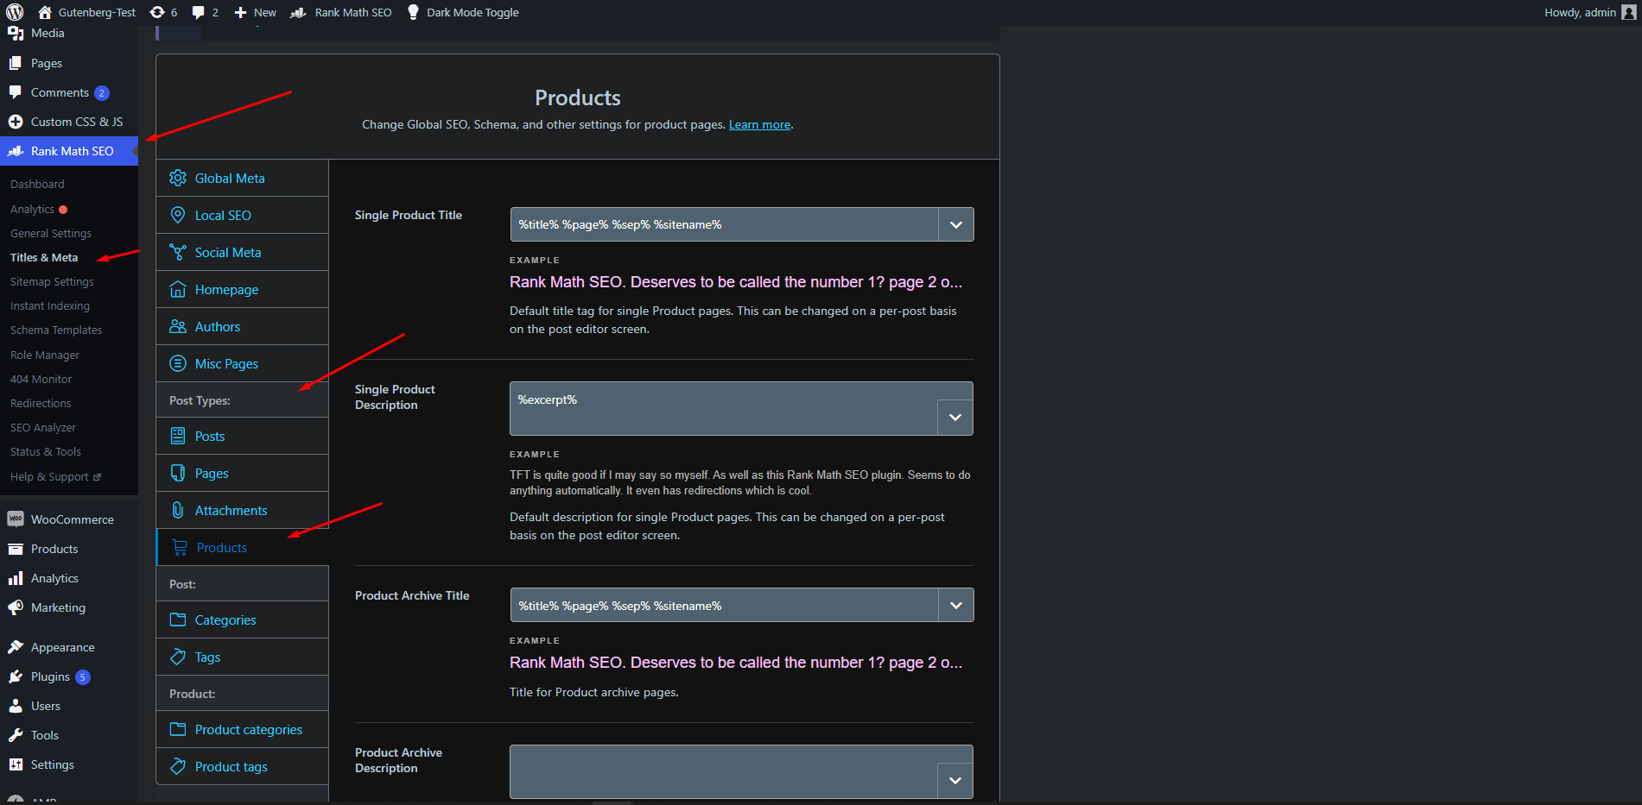Open Product Archive Description variable dropdown

click(x=954, y=781)
